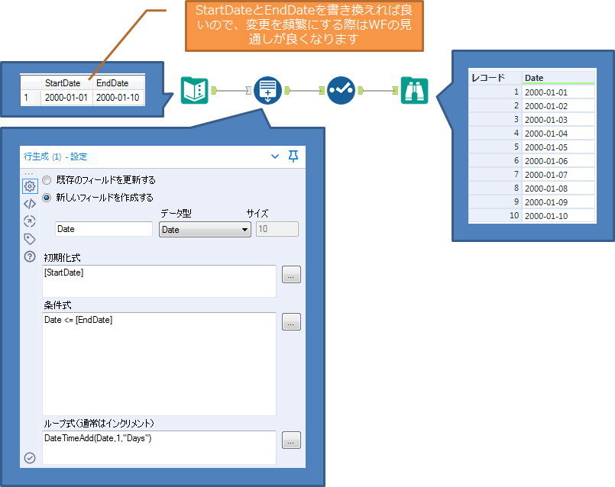Pin the configuration panel with pushpin icon
The image size is (615, 487).
(293, 156)
